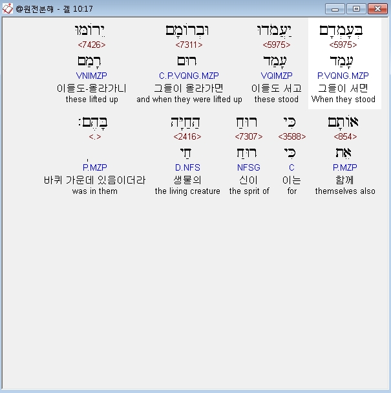This screenshot has height=393, width=391.
Task: Select parsing code P.VQNG.MZP
Action: [x=343, y=76]
